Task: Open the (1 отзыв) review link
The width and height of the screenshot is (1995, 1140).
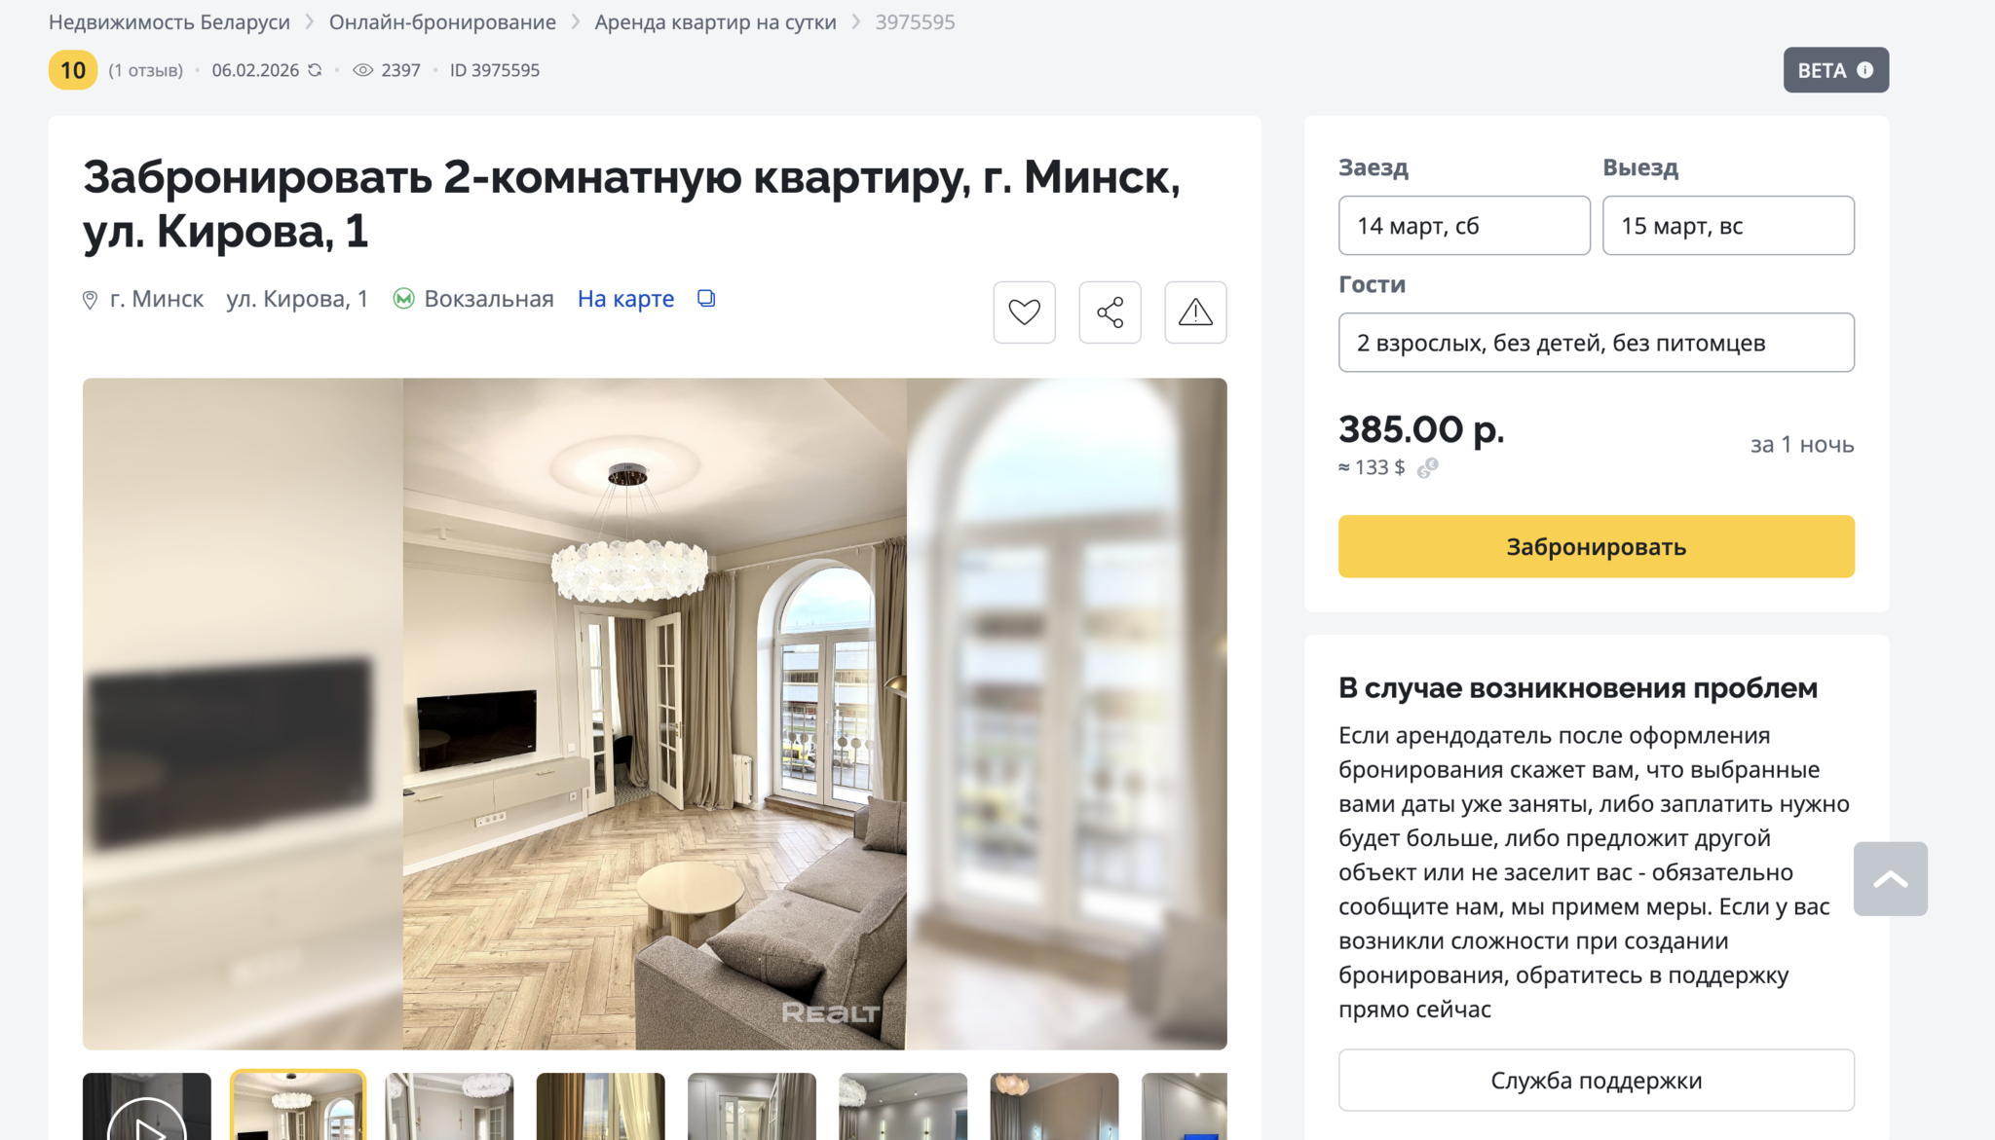Action: [145, 70]
